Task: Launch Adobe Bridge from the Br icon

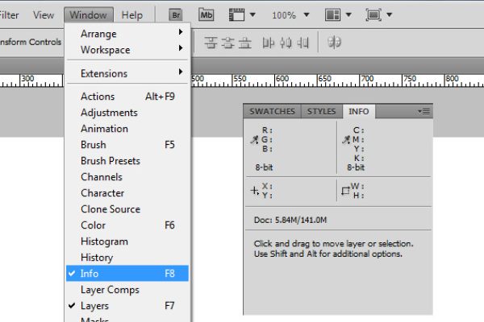Action: point(177,15)
